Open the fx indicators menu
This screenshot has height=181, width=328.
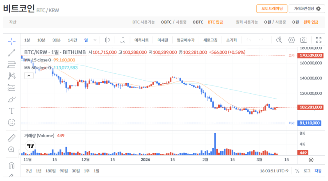click(122, 40)
